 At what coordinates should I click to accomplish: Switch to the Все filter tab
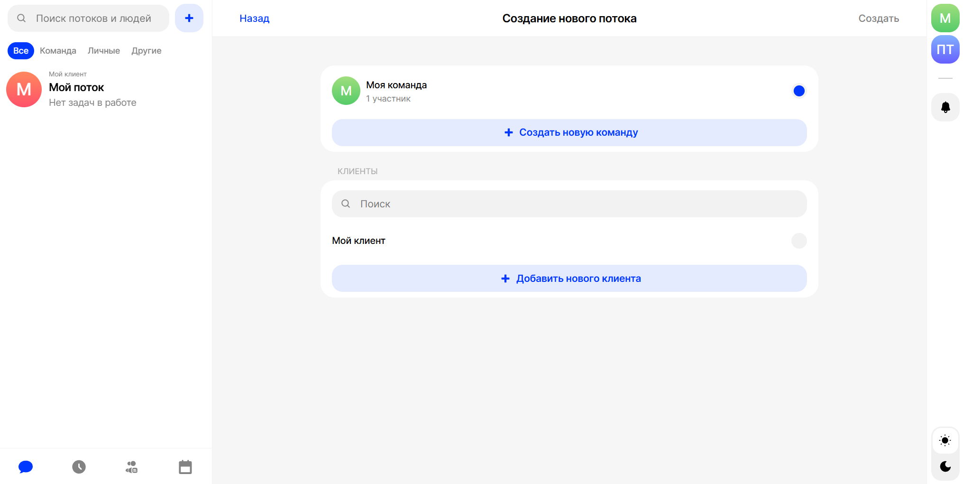[21, 51]
